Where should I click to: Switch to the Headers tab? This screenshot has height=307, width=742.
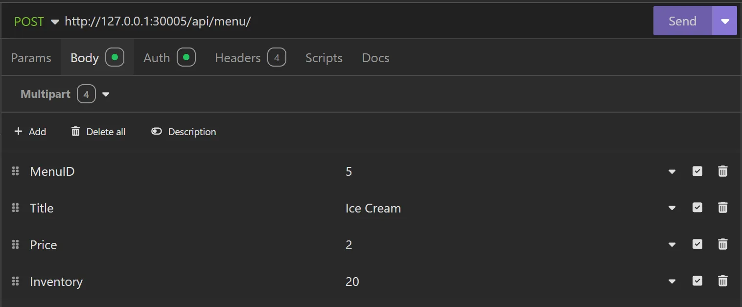click(x=238, y=58)
